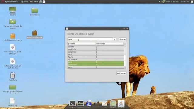
Task: Select the NVIDIA-Linux run file
Action: pyautogui.click(x=13, y=63)
